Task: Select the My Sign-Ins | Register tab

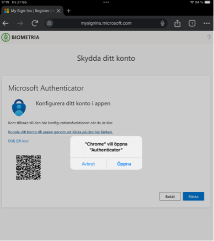Action: 32,11
